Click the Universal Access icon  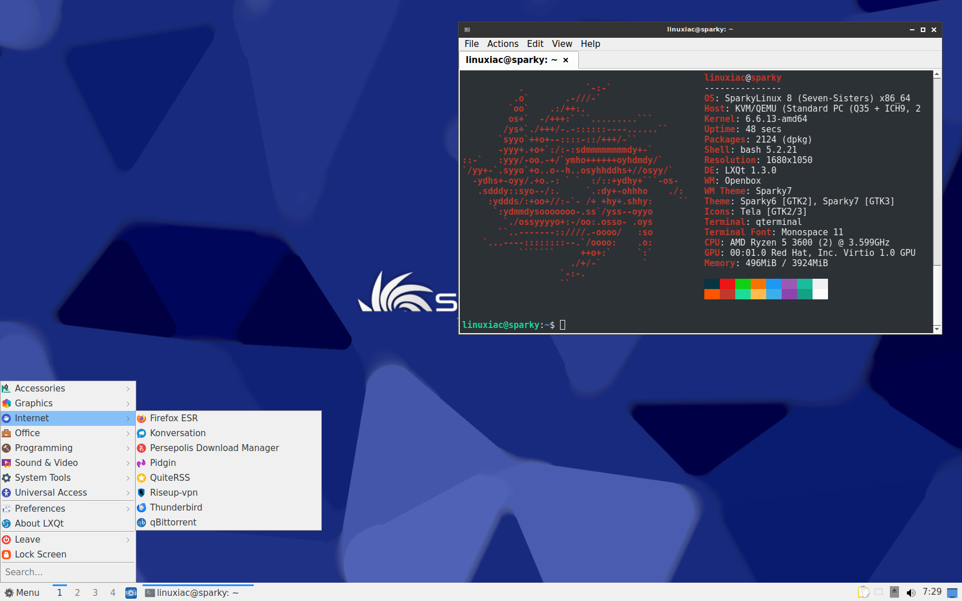(6, 493)
